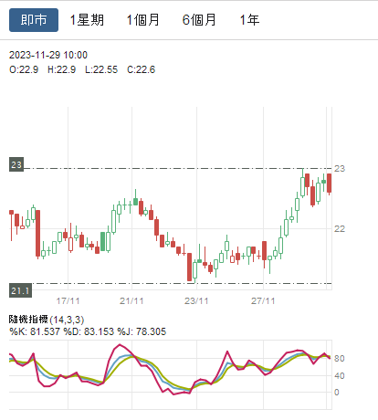Viewport: 378px width, 420px height.
Task: Click the dark 23 high-price marker label
Action: pyautogui.click(x=16, y=164)
